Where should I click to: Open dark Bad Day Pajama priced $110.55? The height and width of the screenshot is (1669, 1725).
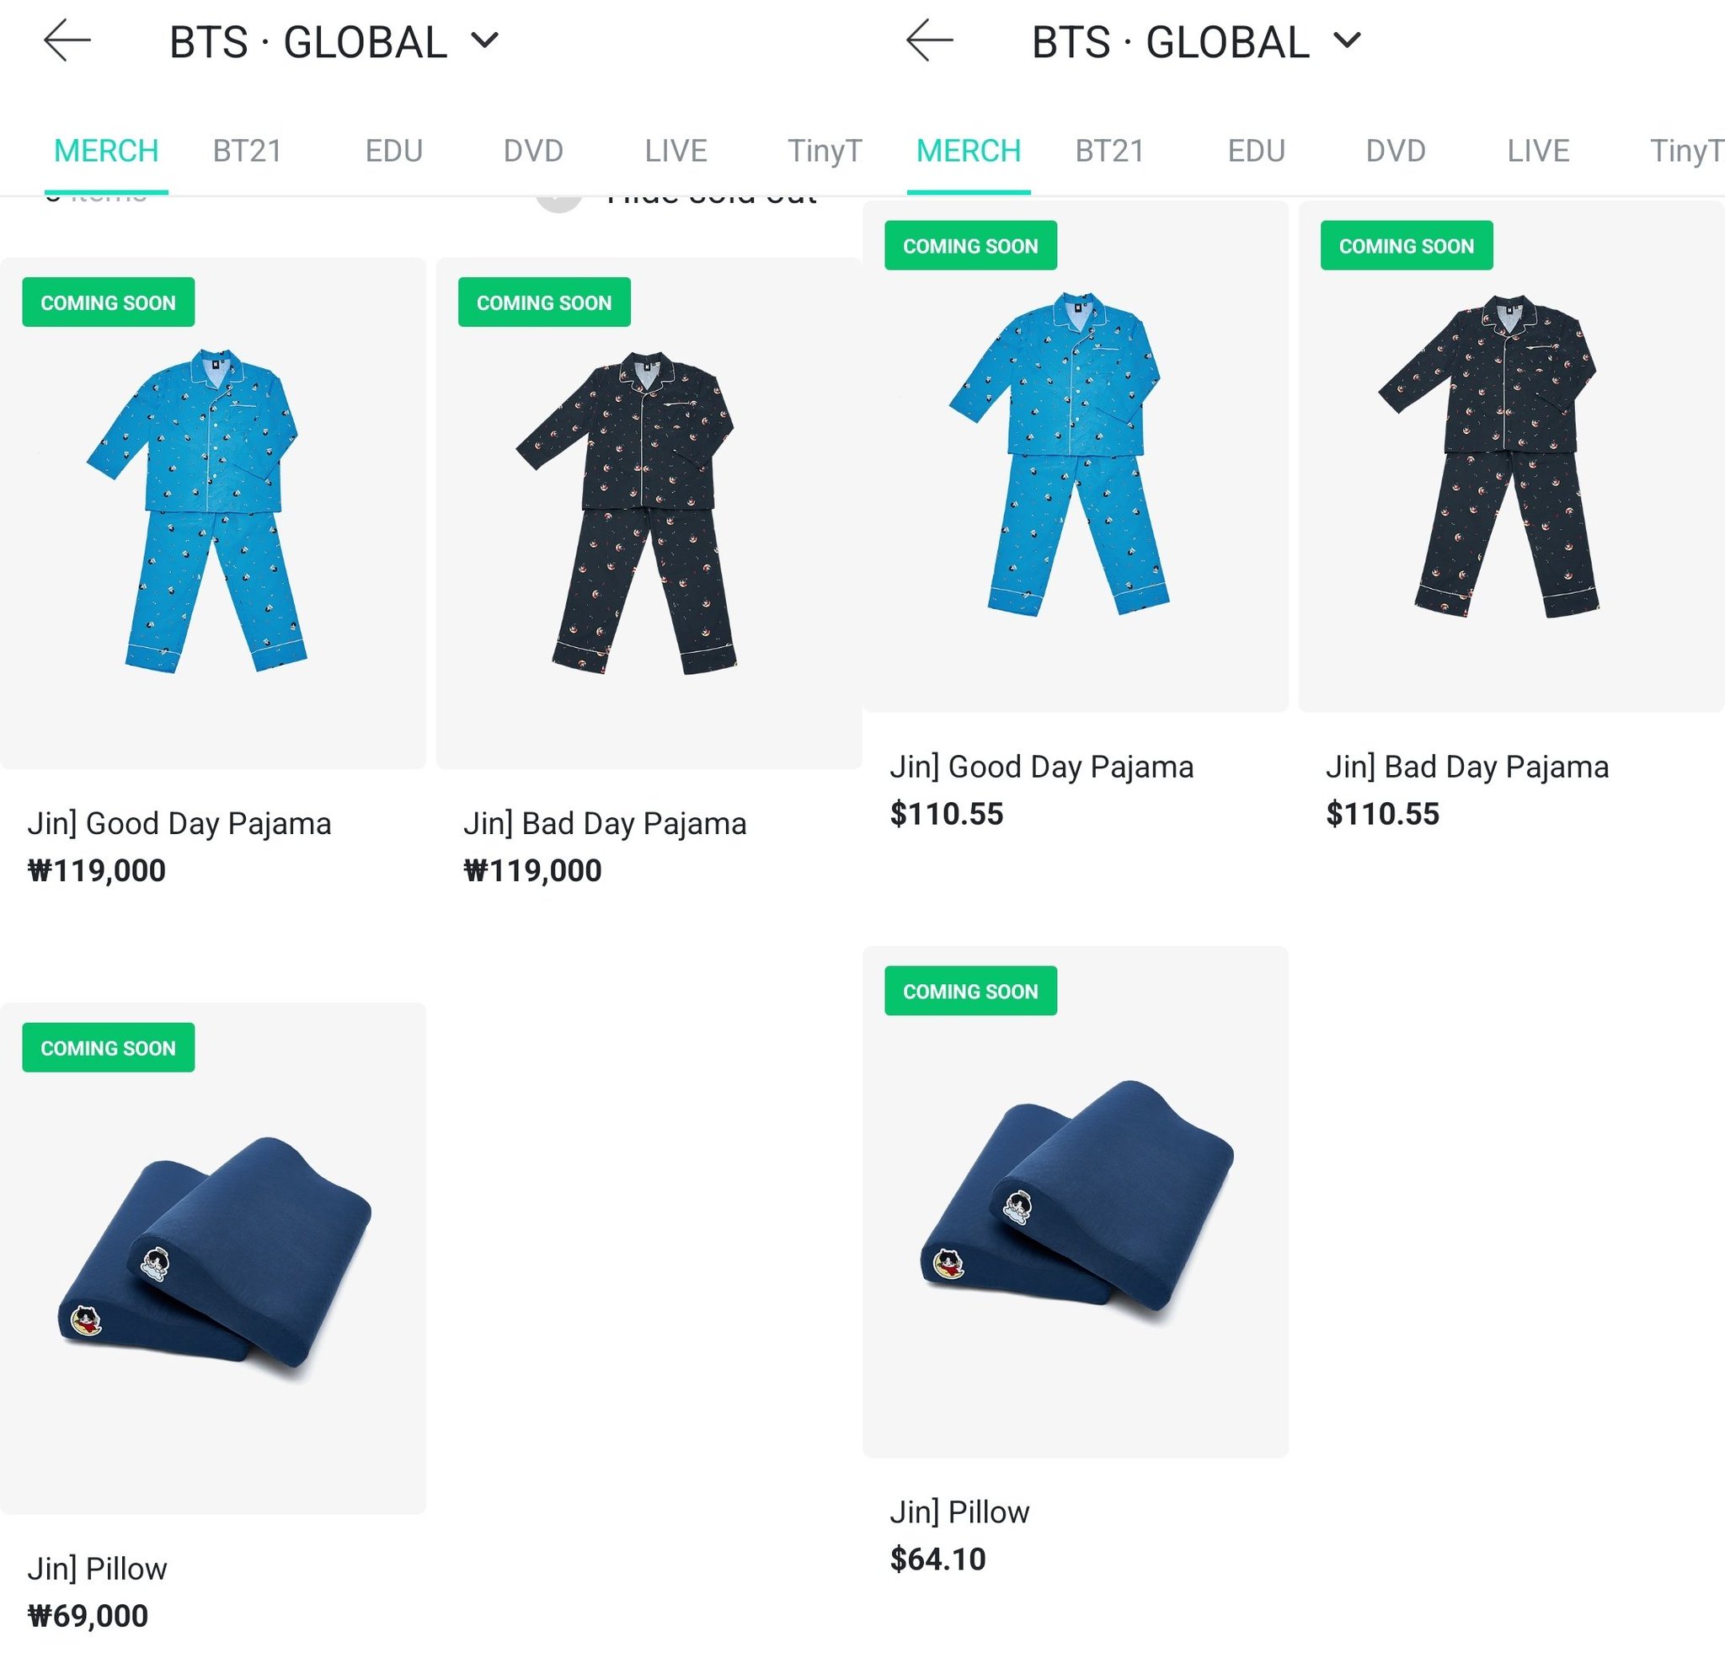coord(1511,456)
